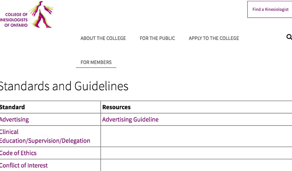
Task: Click empty Resources cell beside Code of Ethics
Action: [196, 153]
